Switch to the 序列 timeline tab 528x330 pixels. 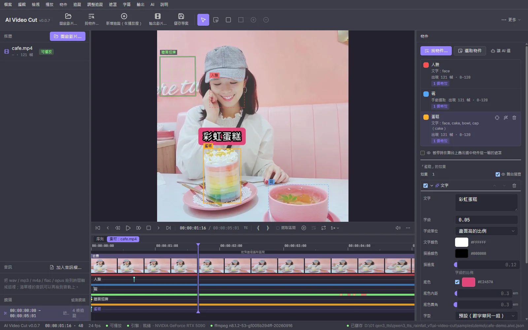click(x=100, y=239)
